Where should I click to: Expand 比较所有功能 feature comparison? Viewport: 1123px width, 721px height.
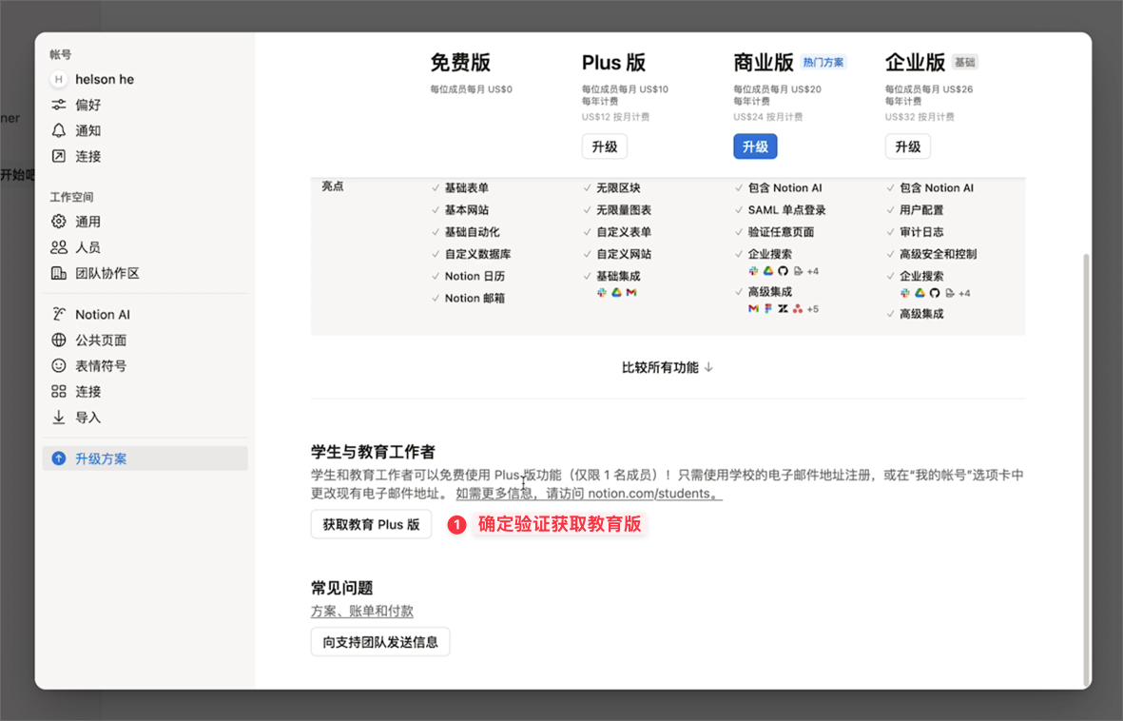tap(667, 365)
